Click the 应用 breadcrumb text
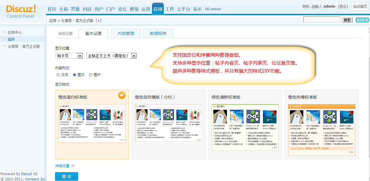The image size is (370, 181). point(53,21)
